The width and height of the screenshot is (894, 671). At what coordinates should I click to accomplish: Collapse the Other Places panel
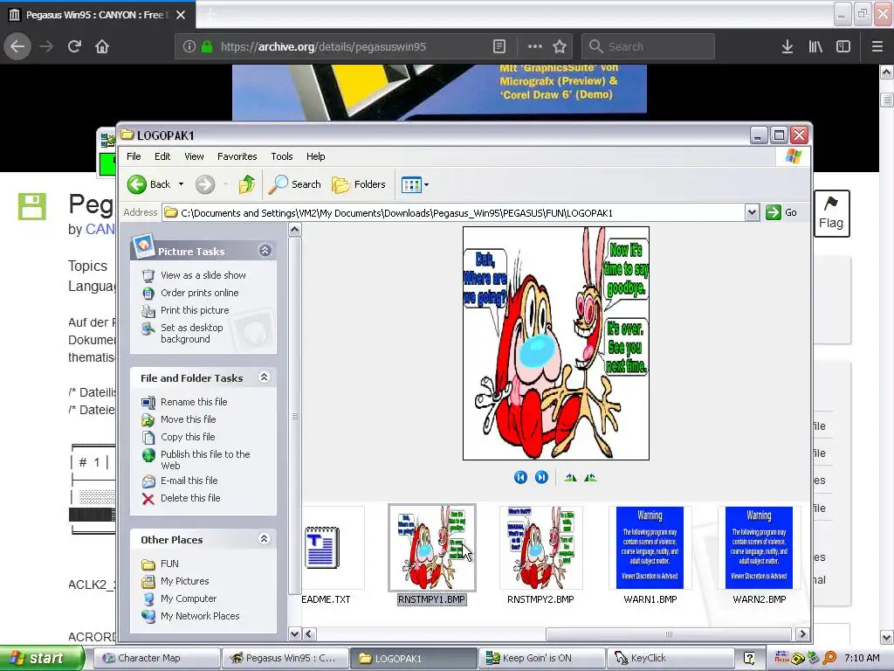pyautogui.click(x=264, y=538)
